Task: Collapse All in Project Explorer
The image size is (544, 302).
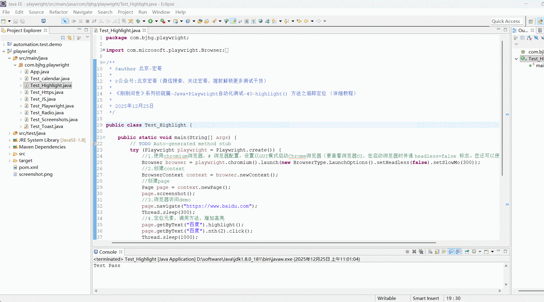Action: (x=63, y=38)
